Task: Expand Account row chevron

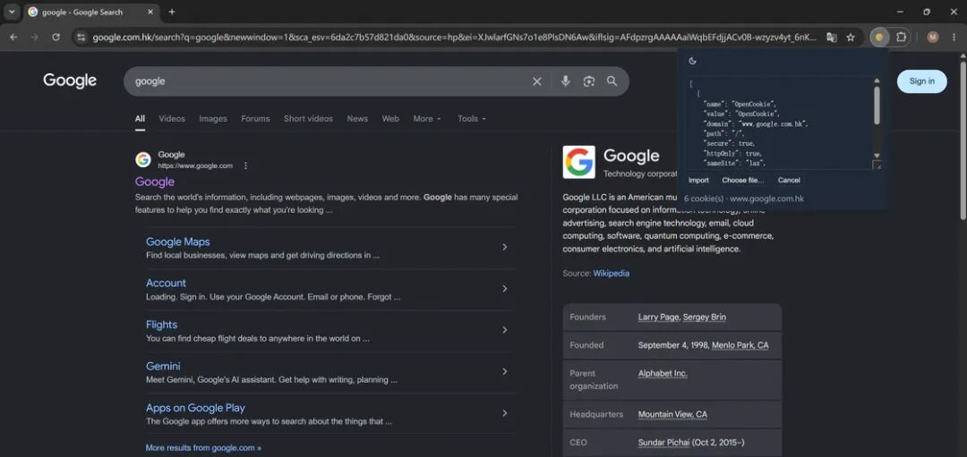Action: (x=504, y=289)
